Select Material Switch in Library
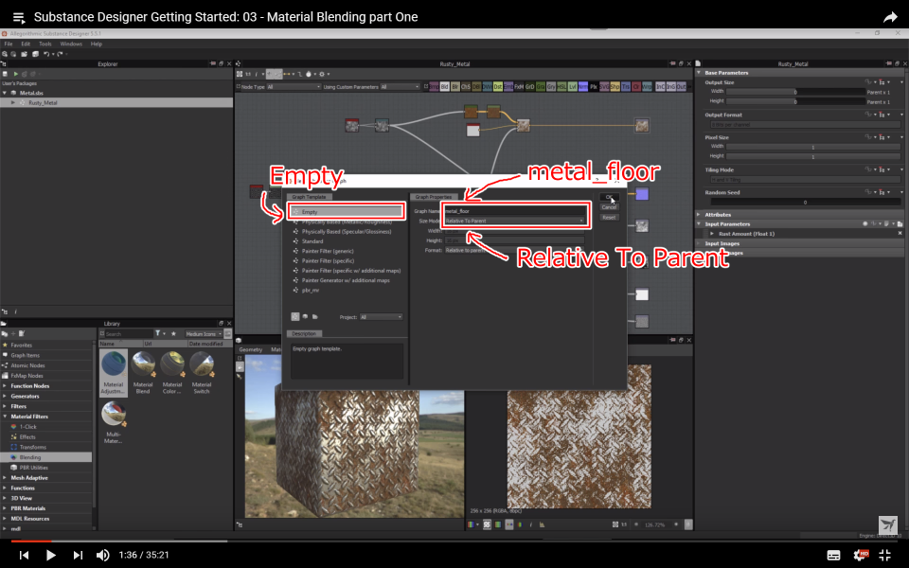This screenshot has height=568, width=909. point(201,373)
